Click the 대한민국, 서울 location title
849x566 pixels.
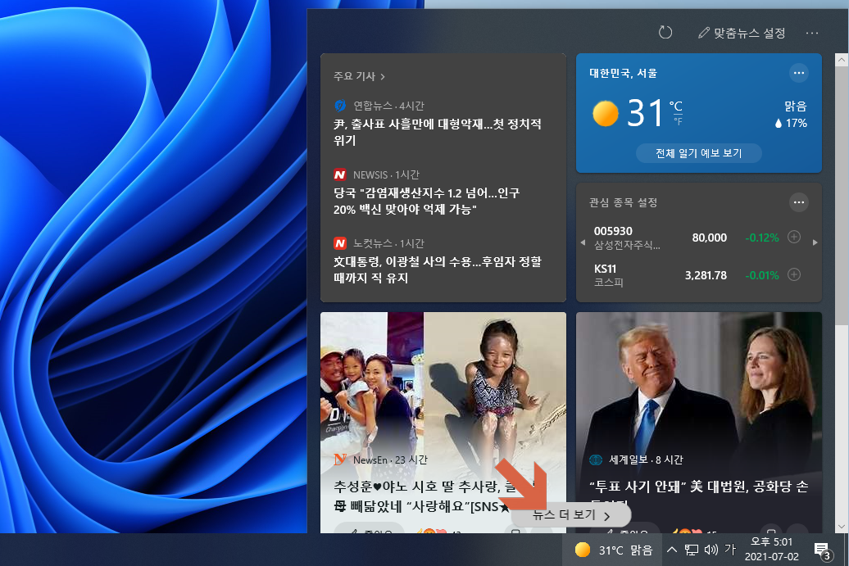click(x=623, y=73)
